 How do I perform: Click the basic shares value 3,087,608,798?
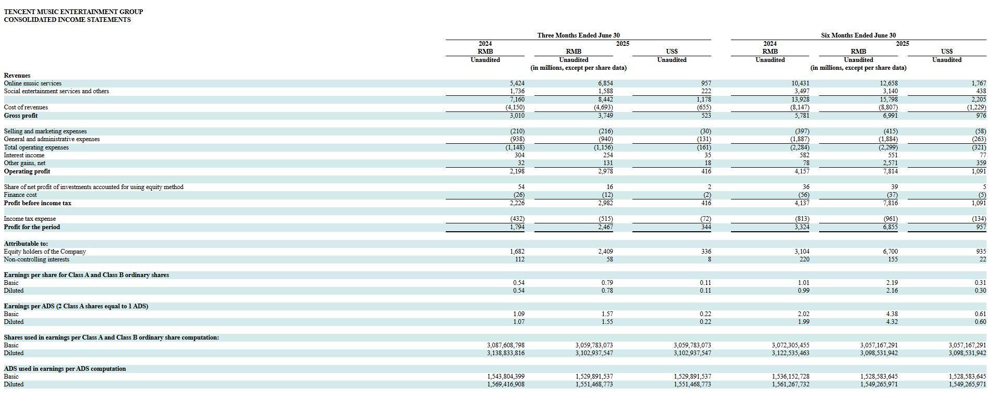pos(505,345)
